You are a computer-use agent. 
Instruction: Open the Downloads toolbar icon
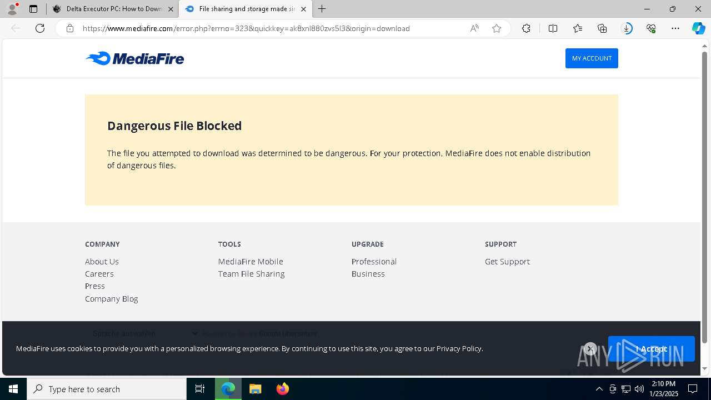pos(627,28)
